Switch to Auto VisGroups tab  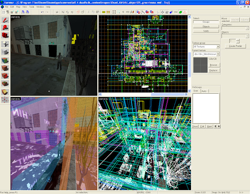point(204,91)
